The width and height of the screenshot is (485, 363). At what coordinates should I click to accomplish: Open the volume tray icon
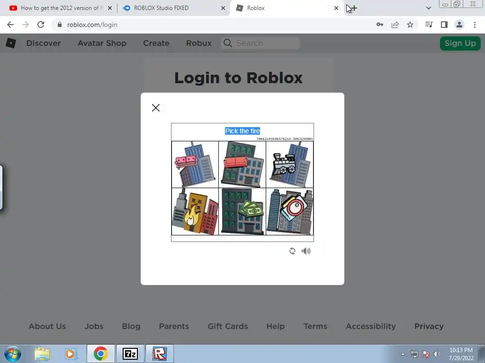tap(437, 354)
